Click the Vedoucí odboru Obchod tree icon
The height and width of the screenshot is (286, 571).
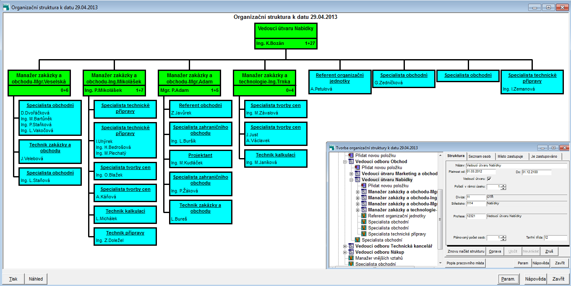coord(352,161)
